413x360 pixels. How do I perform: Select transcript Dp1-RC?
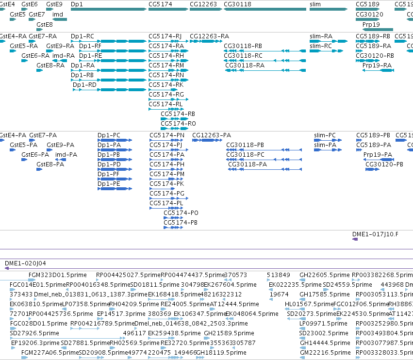[82, 36]
